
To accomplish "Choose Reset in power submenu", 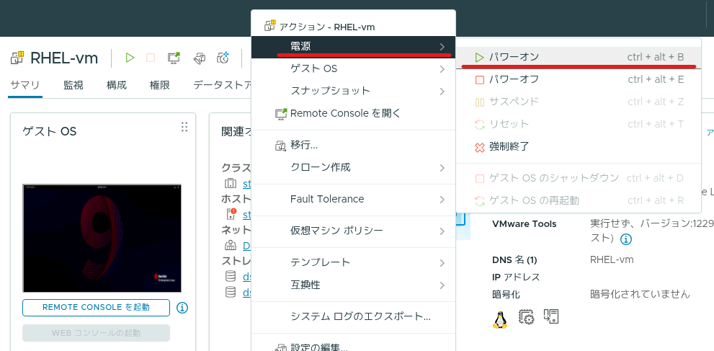I will pyautogui.click(x=579, y=124).
